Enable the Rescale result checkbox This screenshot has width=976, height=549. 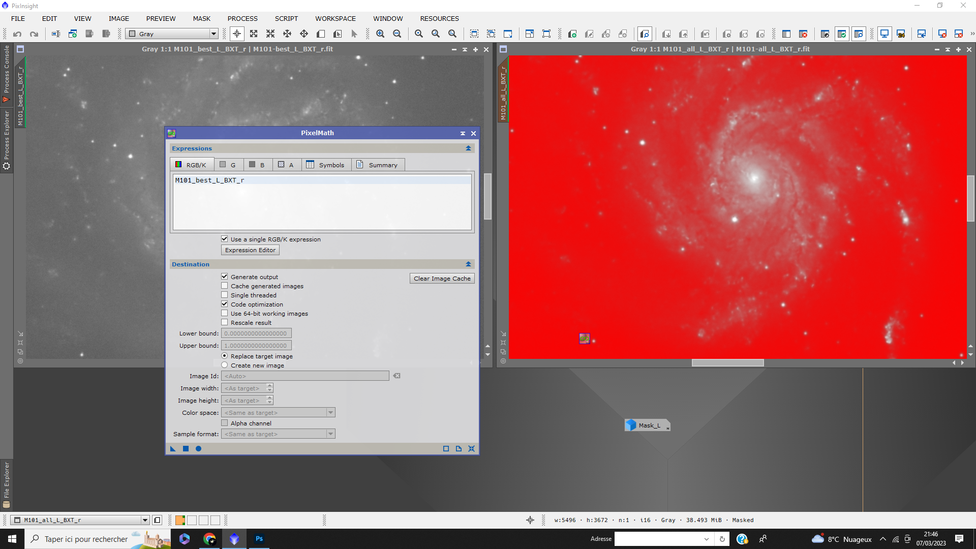[225, 323]
